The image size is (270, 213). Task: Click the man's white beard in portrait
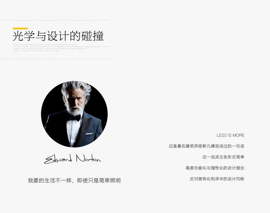click(x=76, y=110)
